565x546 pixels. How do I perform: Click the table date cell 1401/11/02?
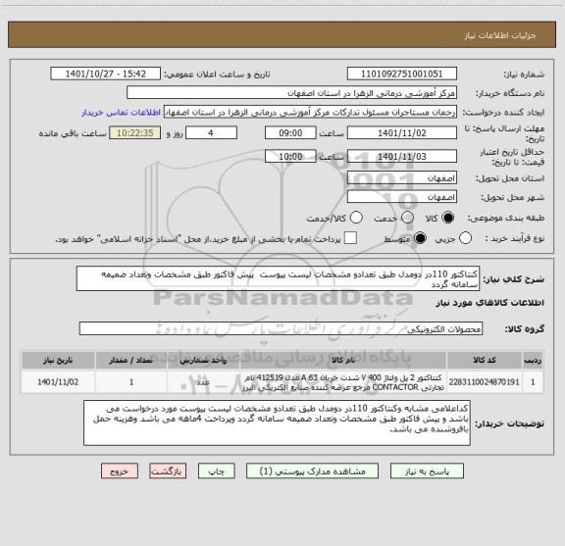(58, 382)
